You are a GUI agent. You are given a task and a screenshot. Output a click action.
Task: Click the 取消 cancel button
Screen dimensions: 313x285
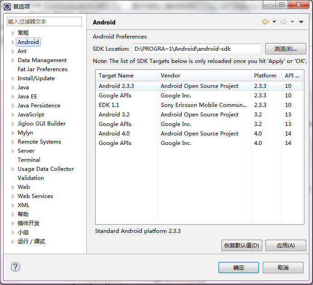click(283, 268)
